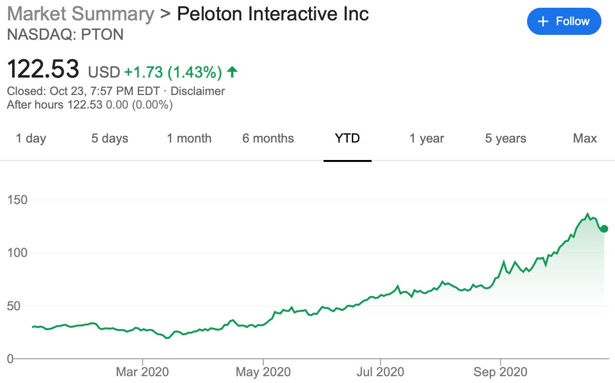Screen dimensions: 615x383
Task: Switch to the 5 days chart view
Action: point(109,139)
